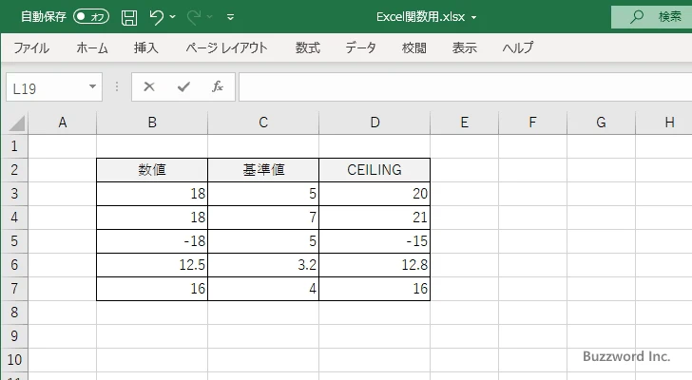Select column H header
This screenshot has height=380, width=692.
tap(664, 123)
